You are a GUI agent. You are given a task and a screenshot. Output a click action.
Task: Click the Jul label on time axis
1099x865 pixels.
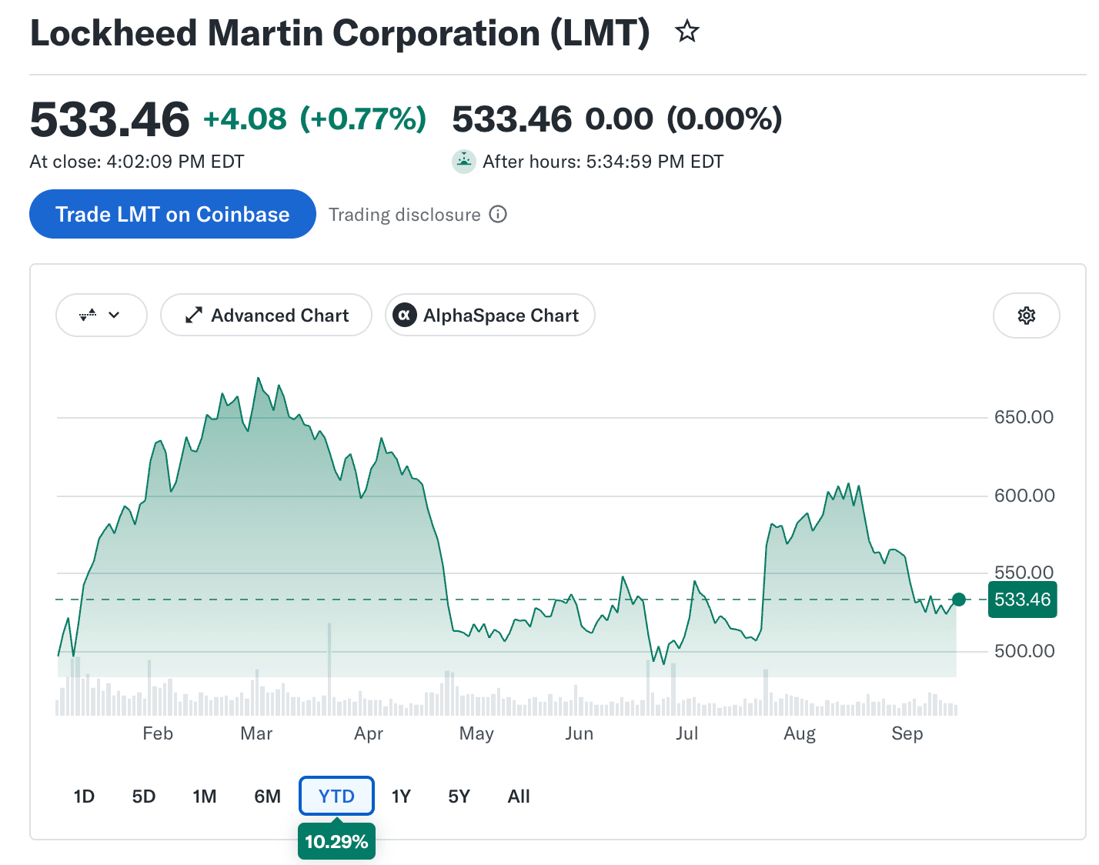coord(686,733)
